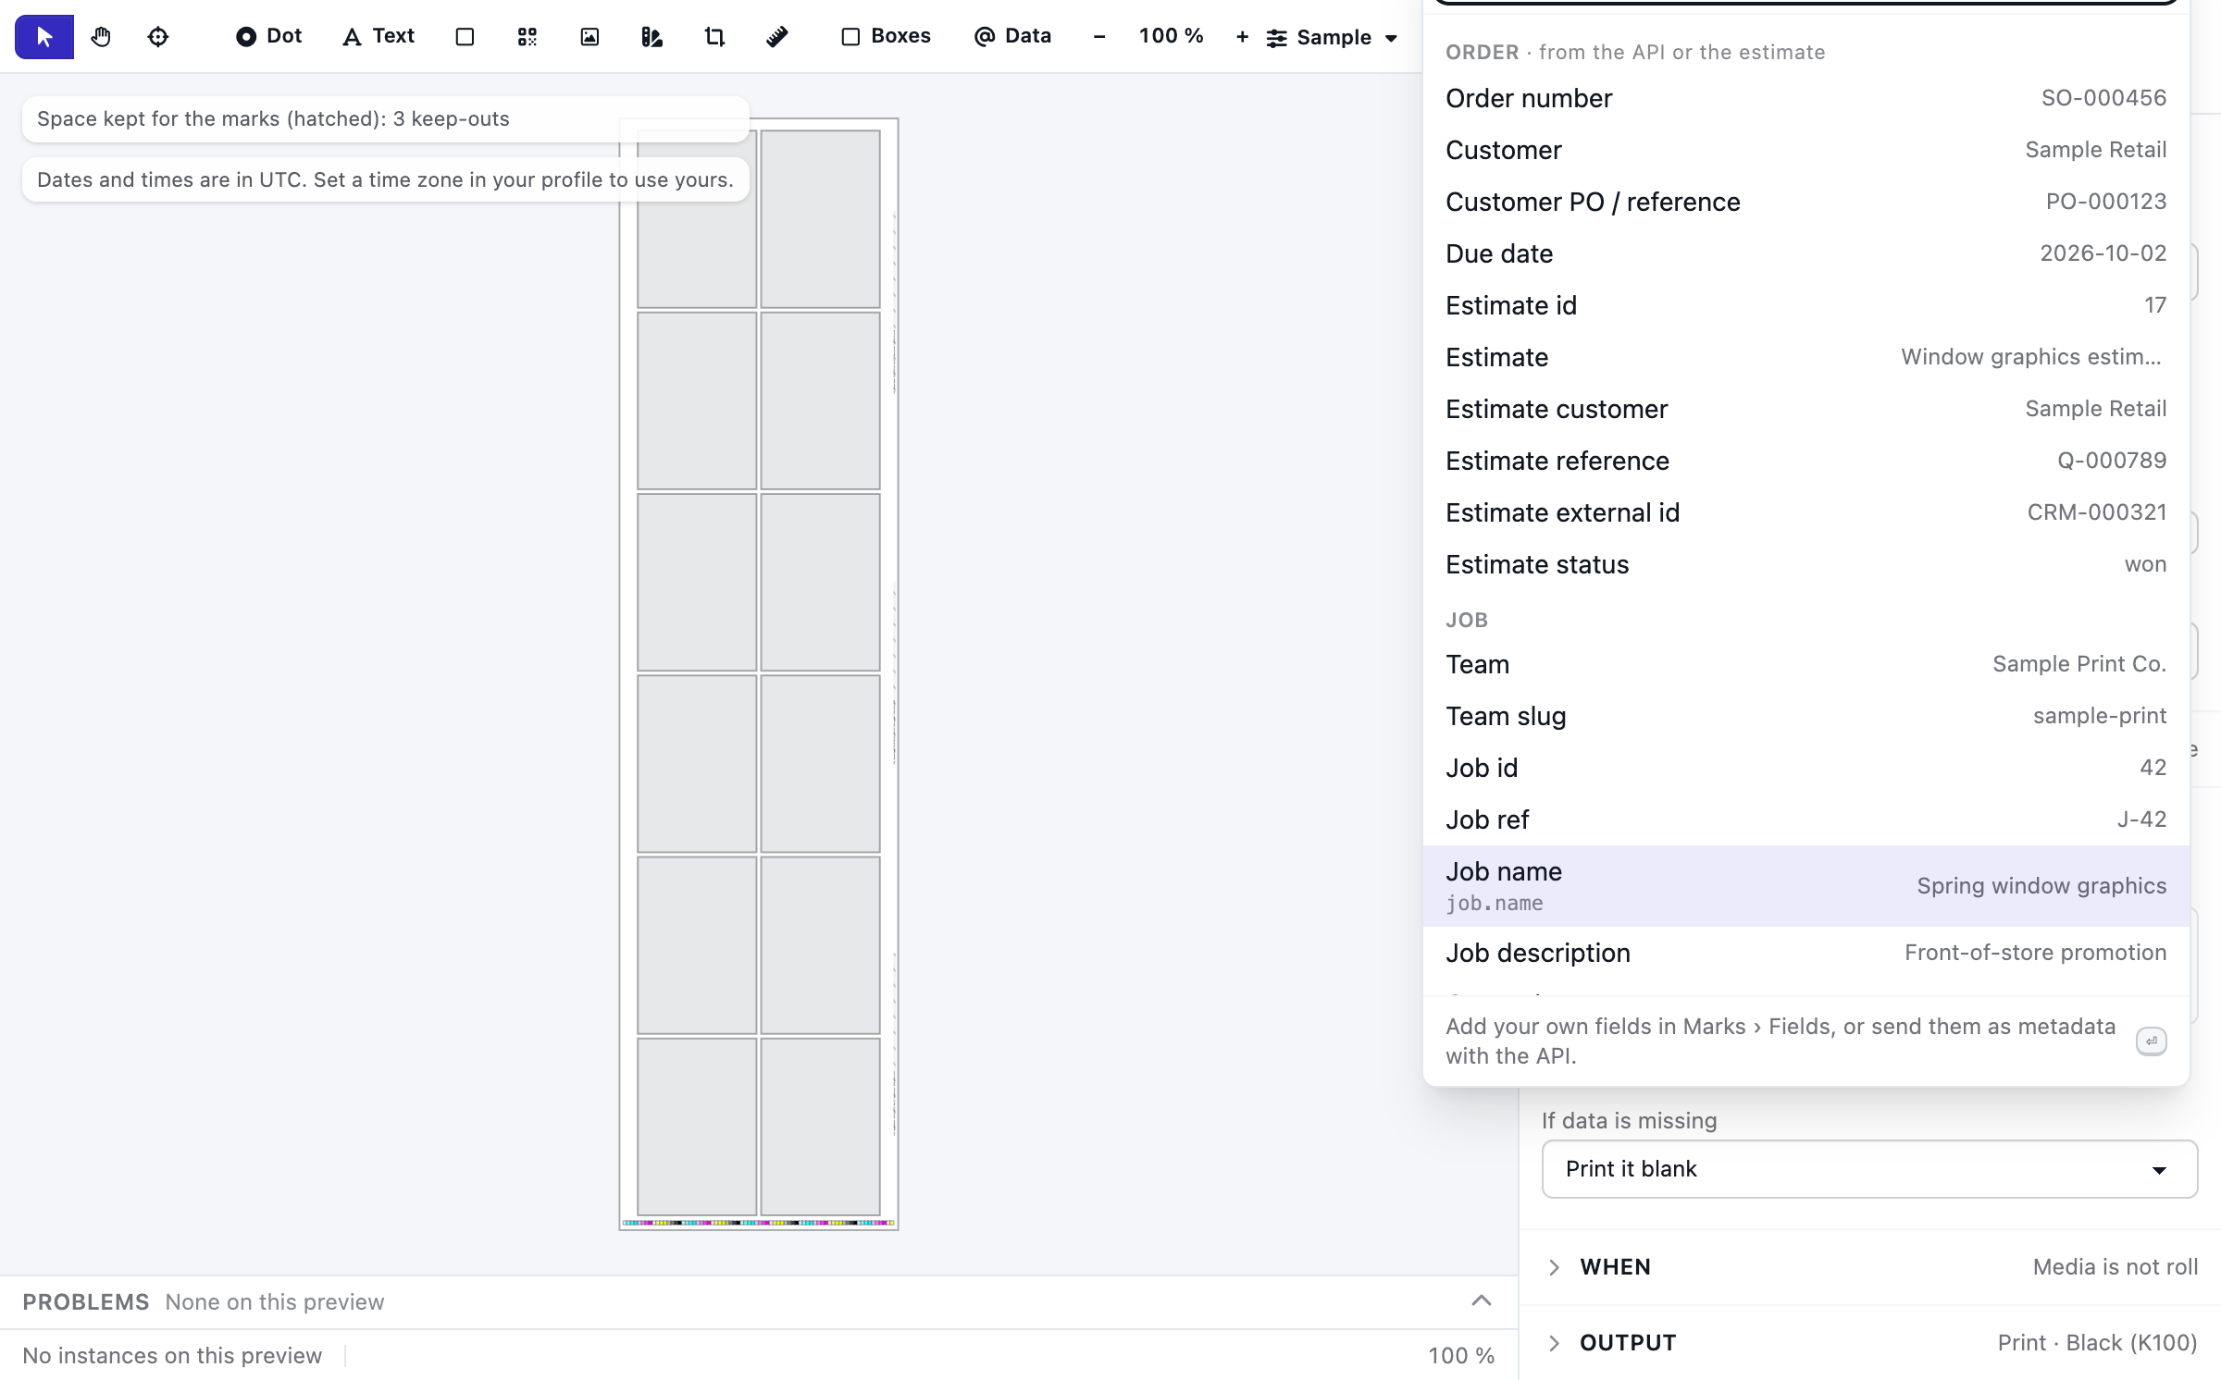Select the highlighted Job name field

(1805, 886)
